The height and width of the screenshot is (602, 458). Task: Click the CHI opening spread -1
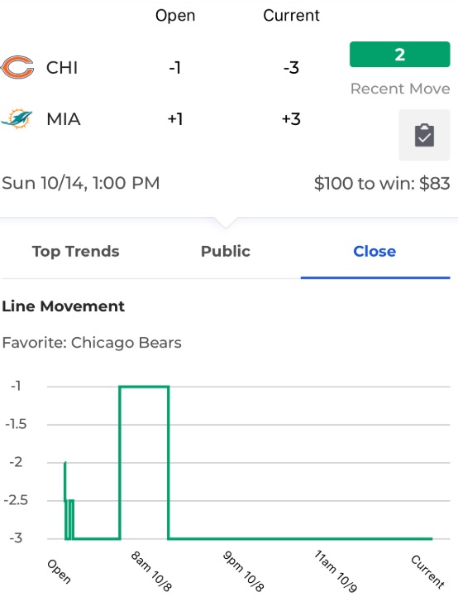174,68
